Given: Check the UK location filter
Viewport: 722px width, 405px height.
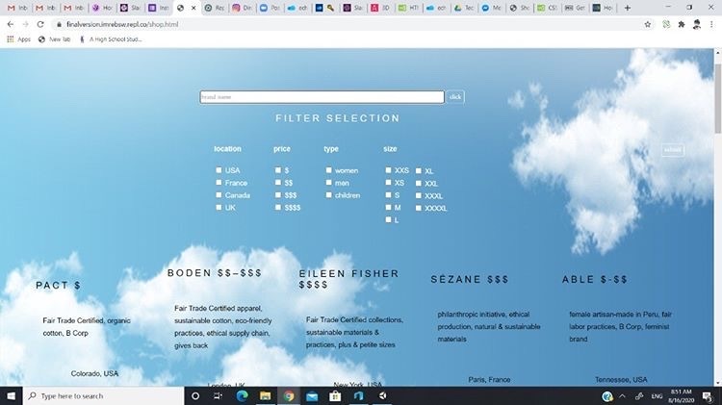Looking at the screenshot, I should [x=219, y=208].
